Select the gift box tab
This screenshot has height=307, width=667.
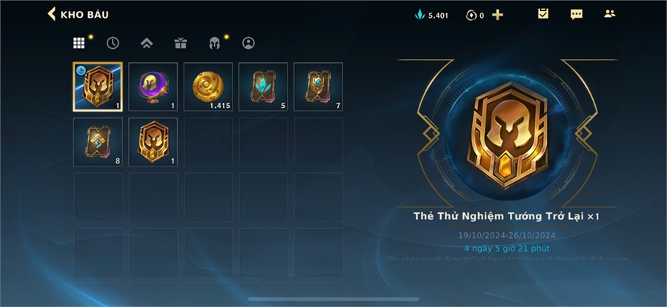(181, 43)
